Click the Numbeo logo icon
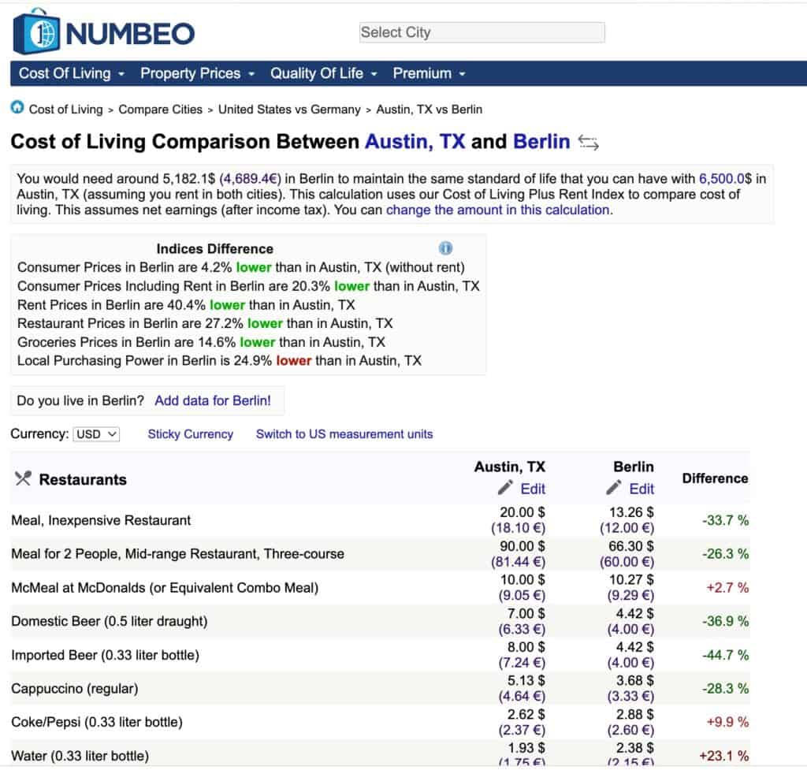 37,32
